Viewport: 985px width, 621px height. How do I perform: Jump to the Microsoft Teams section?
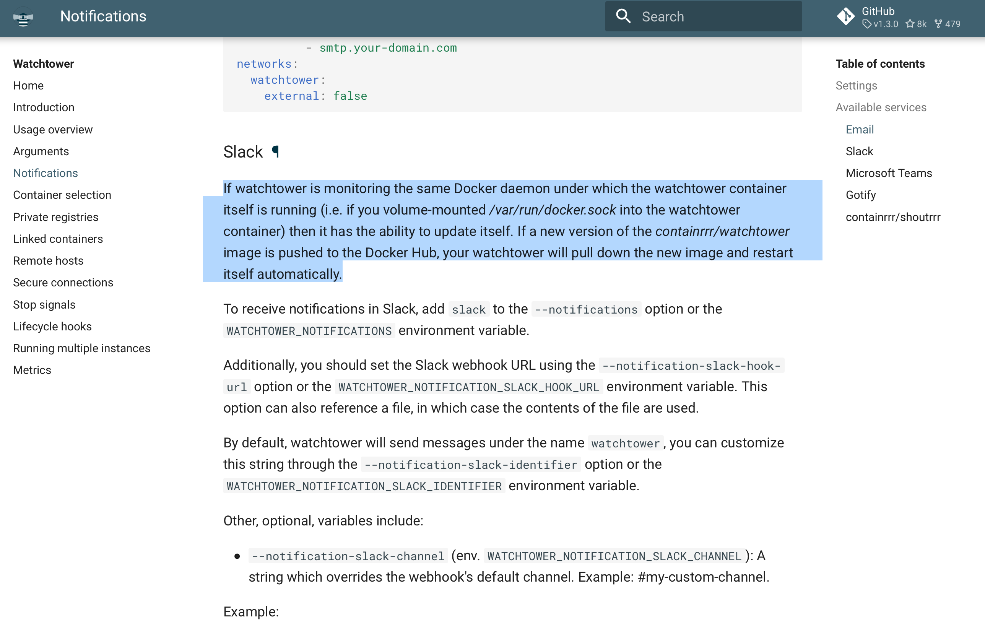[x=889, y=173]
